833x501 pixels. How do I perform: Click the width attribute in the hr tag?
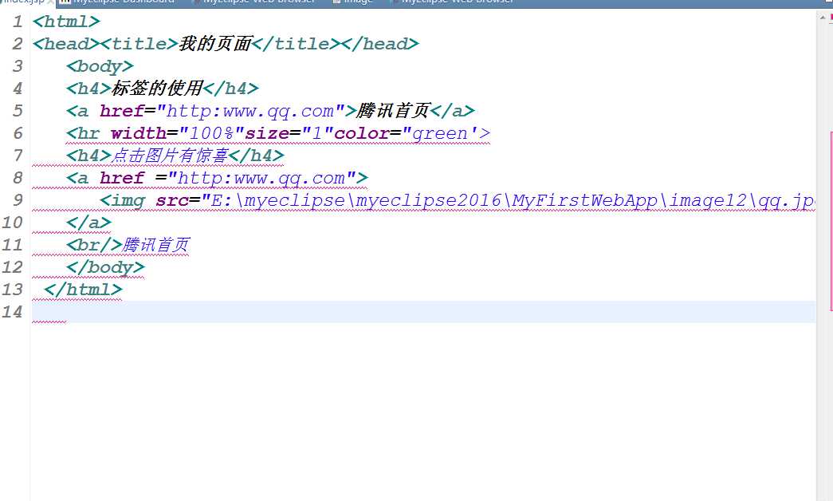[x=139, y=133]
